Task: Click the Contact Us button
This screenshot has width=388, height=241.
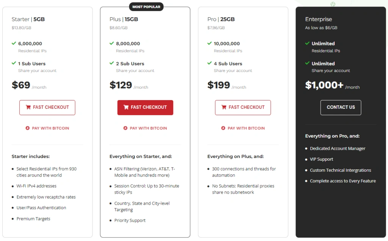Action: point(340,108)
